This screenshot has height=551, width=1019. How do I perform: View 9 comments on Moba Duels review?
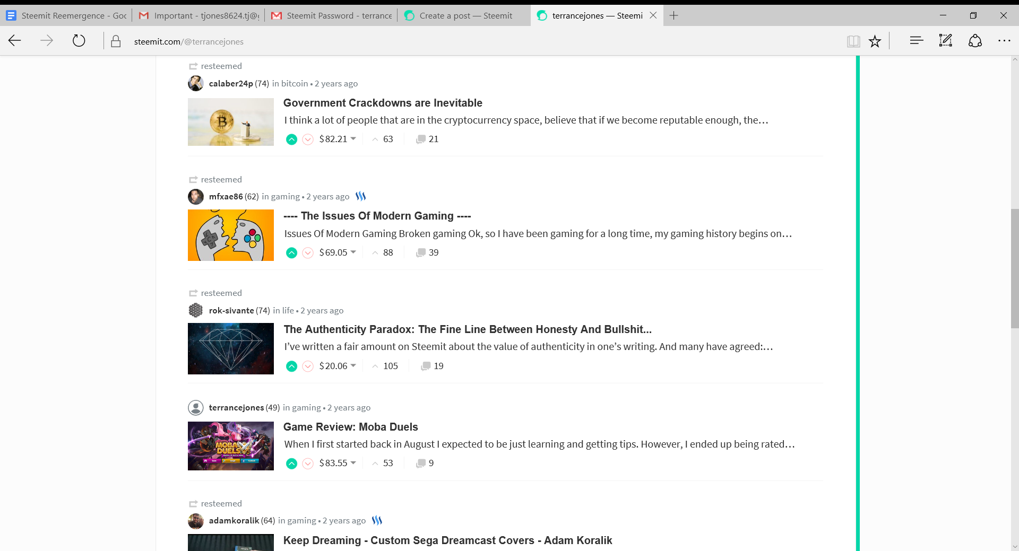[425, 463]
